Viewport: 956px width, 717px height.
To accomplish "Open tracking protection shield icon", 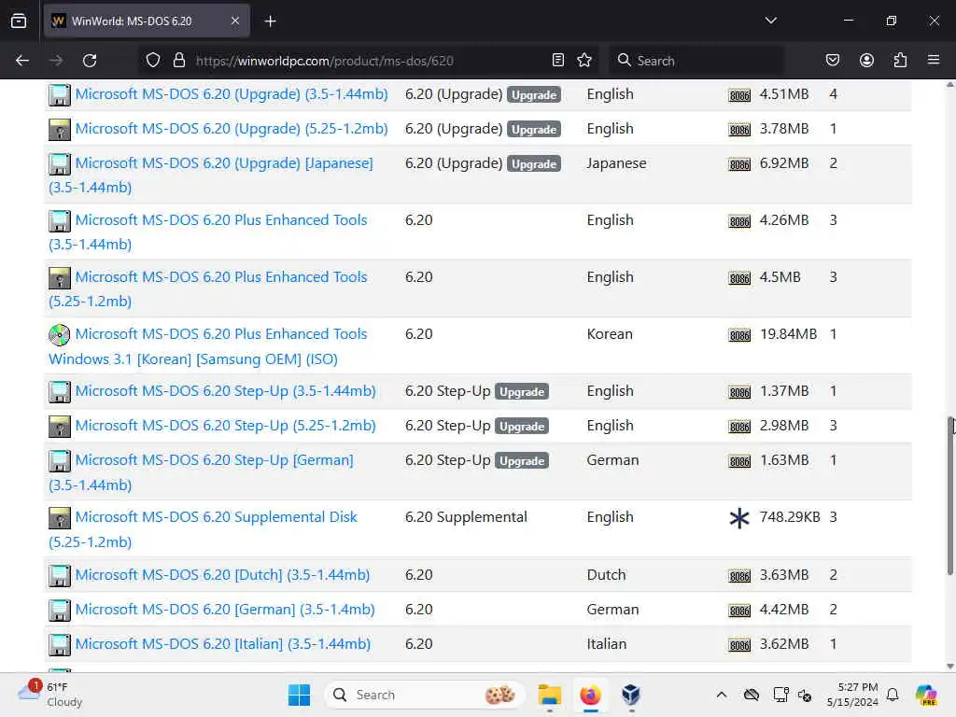I will [x=153, y=61].
